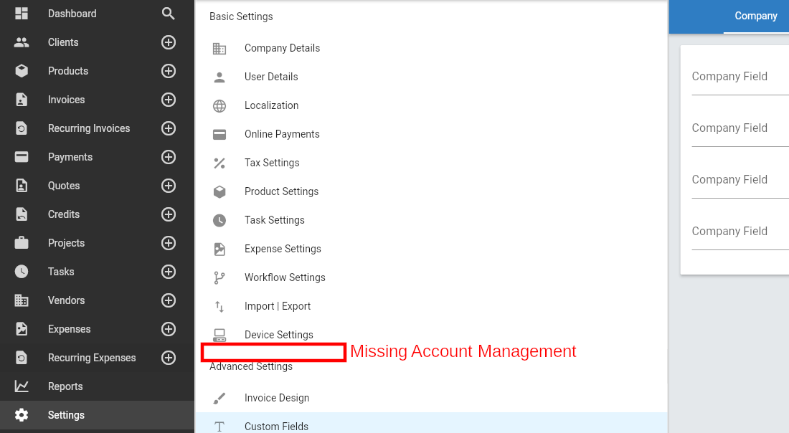Screen dimensions: 789x433
Task: Click the Workflow Settings branch icon
Action: 219,277
